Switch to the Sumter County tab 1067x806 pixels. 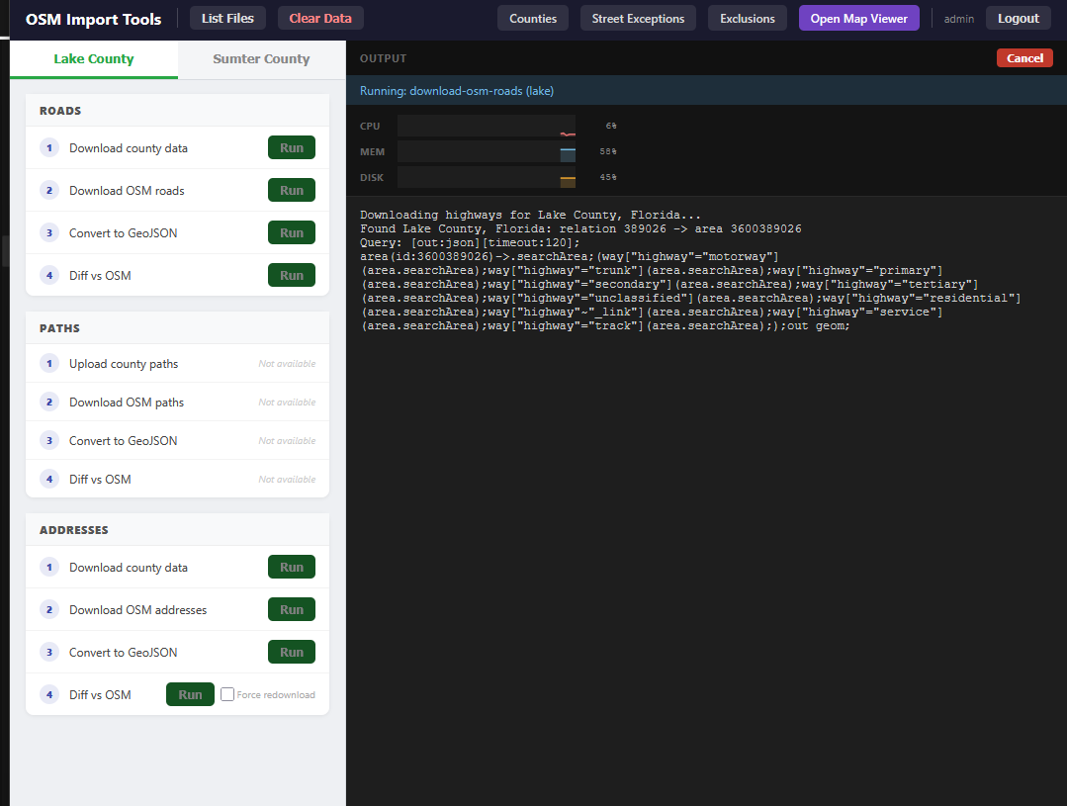point(261,59)
